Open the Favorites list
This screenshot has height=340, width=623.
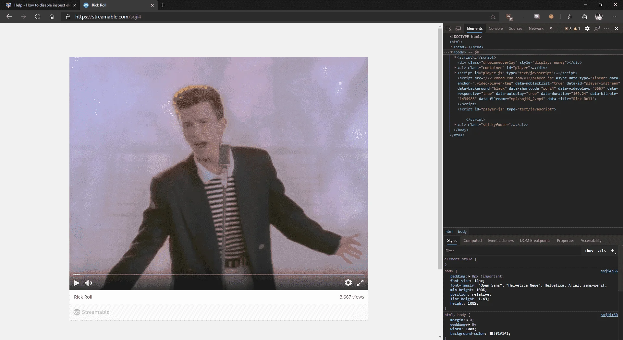click(570, 17)
